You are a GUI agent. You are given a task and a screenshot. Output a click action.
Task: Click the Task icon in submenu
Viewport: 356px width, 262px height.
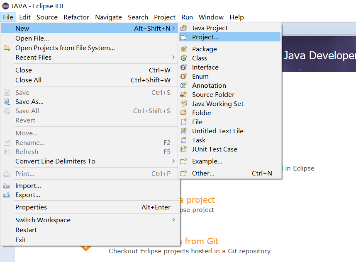point(183,140)
